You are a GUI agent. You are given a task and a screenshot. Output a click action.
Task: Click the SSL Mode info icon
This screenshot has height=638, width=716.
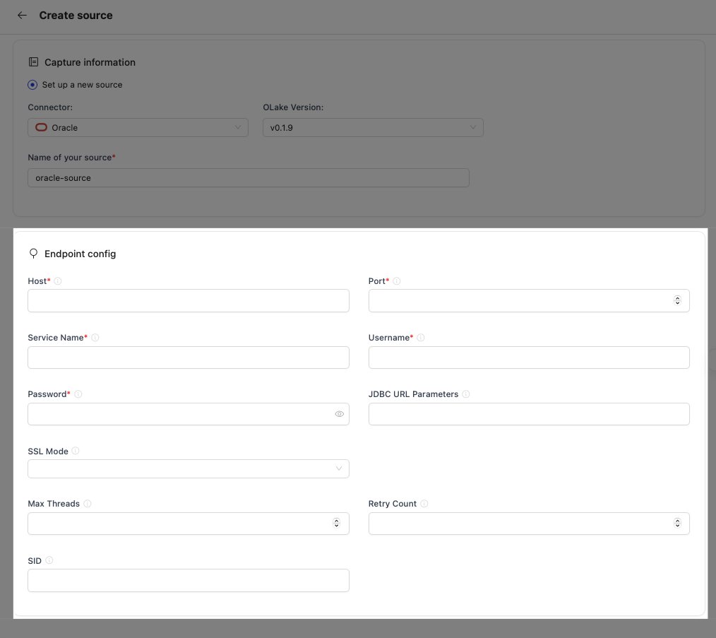point(76,451)
